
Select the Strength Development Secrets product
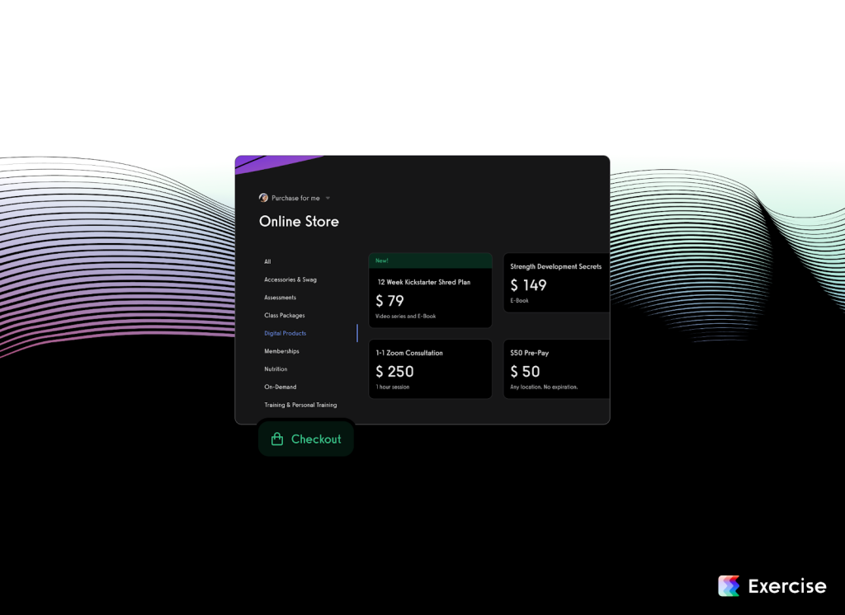[555, 284]
